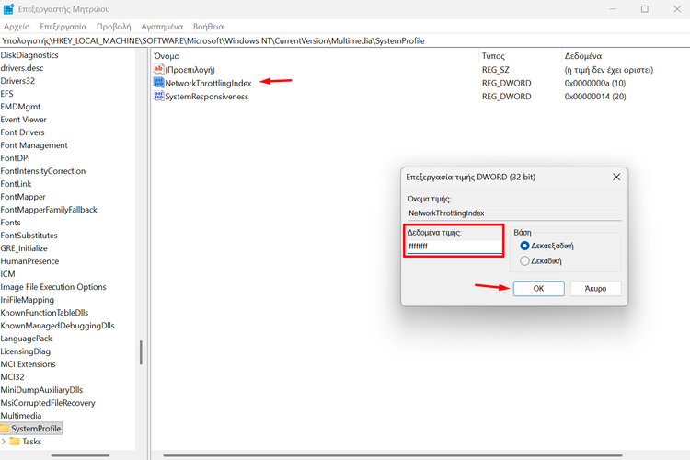Click the (Προεπιλογή) string value icon

pyautogui.click(x=158, y=69)
